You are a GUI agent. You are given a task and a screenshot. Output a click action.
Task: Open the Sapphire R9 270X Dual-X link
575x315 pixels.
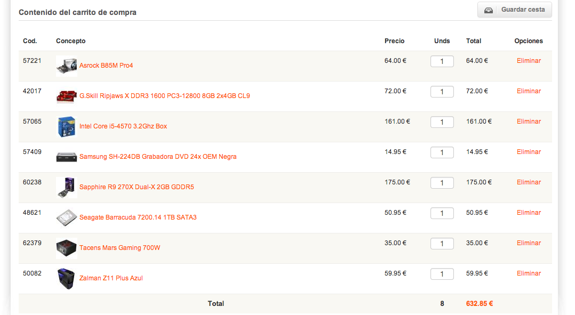point(137,187)
